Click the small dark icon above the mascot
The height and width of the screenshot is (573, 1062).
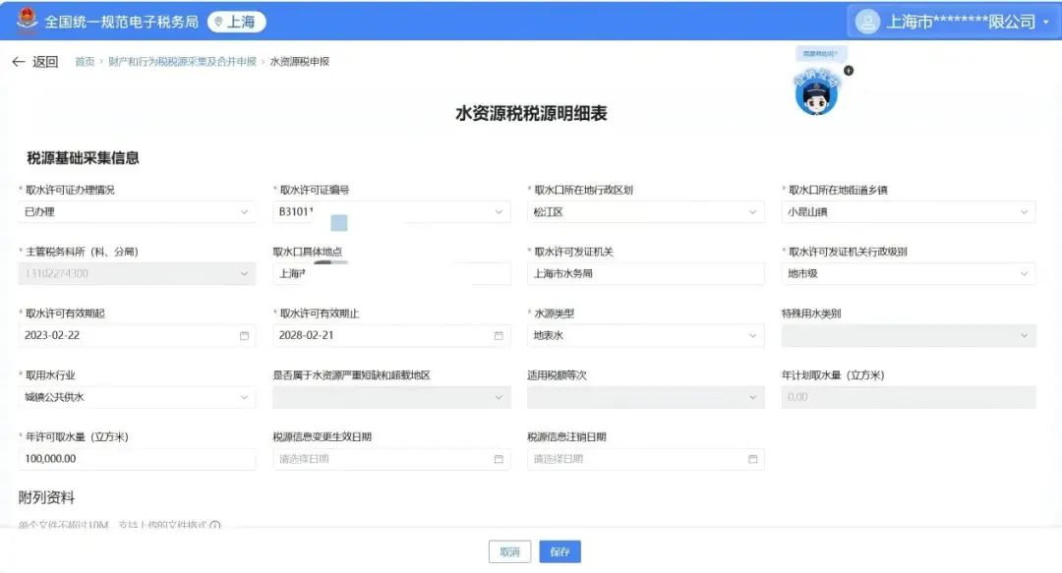pos(847,71)
